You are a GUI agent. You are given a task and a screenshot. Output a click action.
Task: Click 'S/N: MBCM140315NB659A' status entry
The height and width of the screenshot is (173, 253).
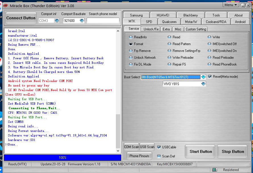pyautogui.click(x=131, y=164)
